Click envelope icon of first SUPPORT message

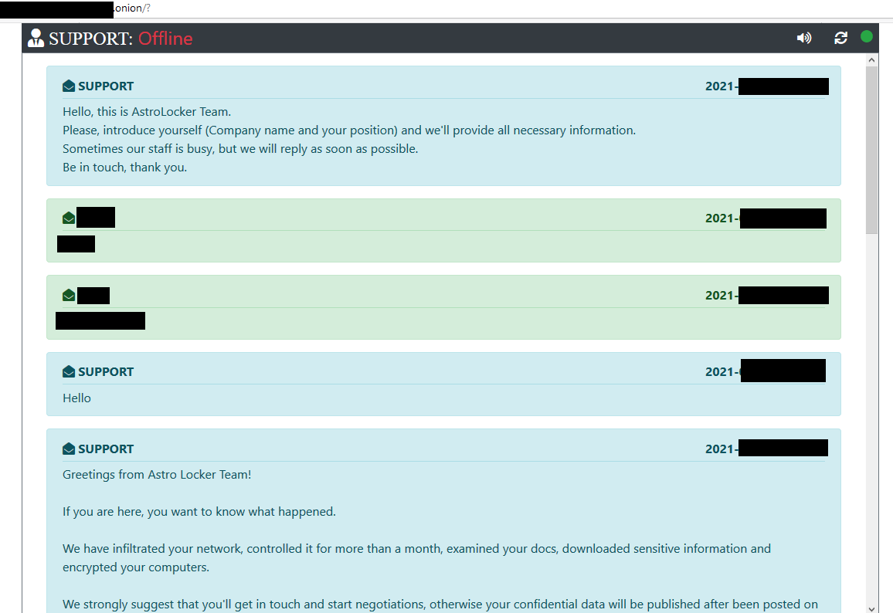69,86
